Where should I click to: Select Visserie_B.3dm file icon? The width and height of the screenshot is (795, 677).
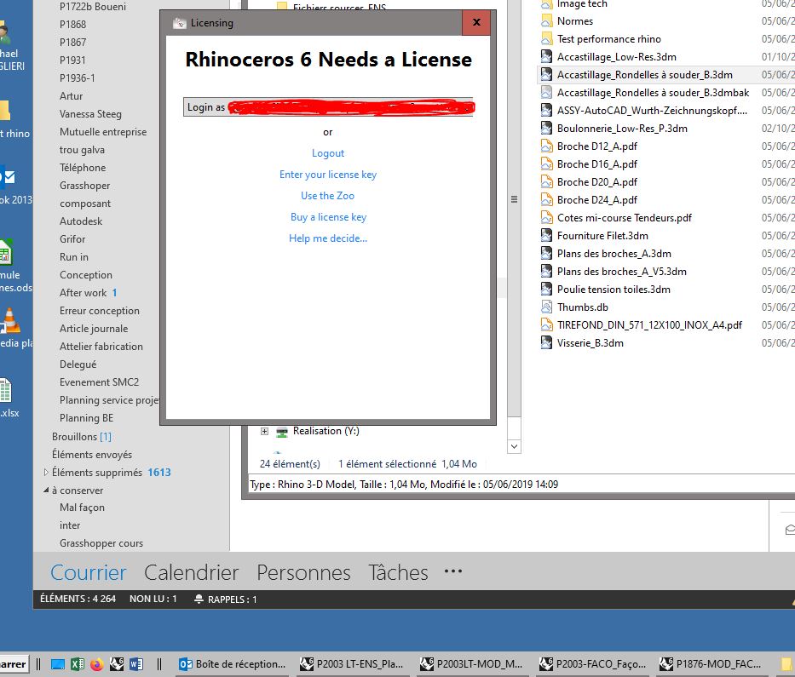pyautogui.click(x=546, y=342)
